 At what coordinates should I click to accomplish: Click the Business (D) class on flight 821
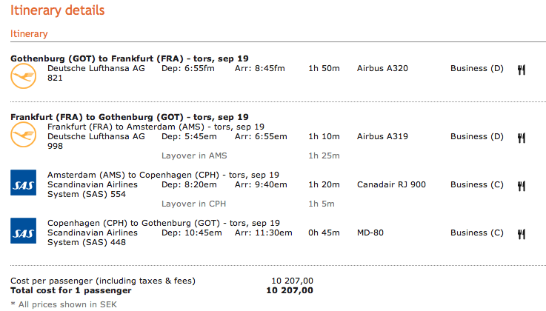(x=476, y=68)
